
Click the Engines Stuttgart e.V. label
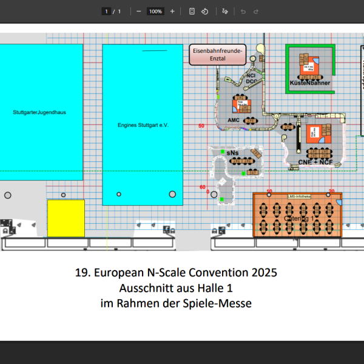[x=143, y=125]
